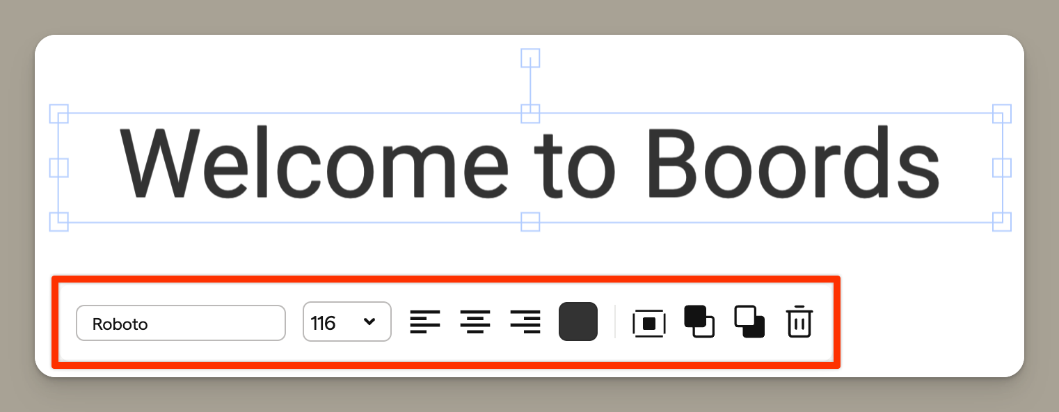Click the bottom-left corner selection handle
The height and width of the screenshot is (412, 1059).
(x=58, y=222)
